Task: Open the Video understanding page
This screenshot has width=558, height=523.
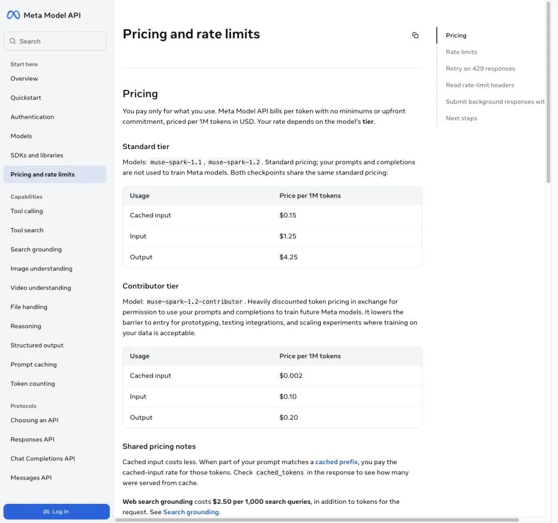Action: [x=41, y=288]
